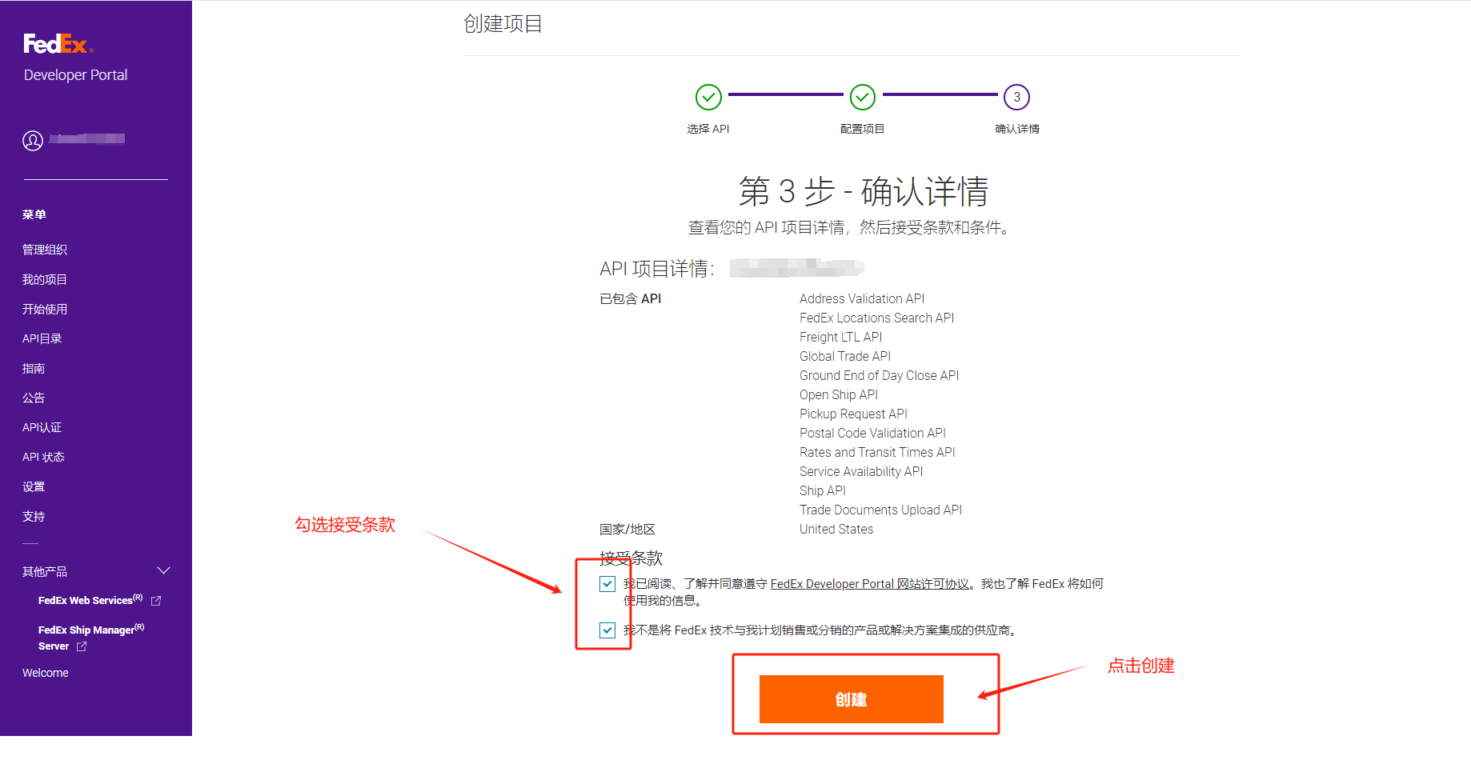The image size is (1471, 760).
Task: Collapse the 其他产品 section chevron
Action: pos(164,570)
